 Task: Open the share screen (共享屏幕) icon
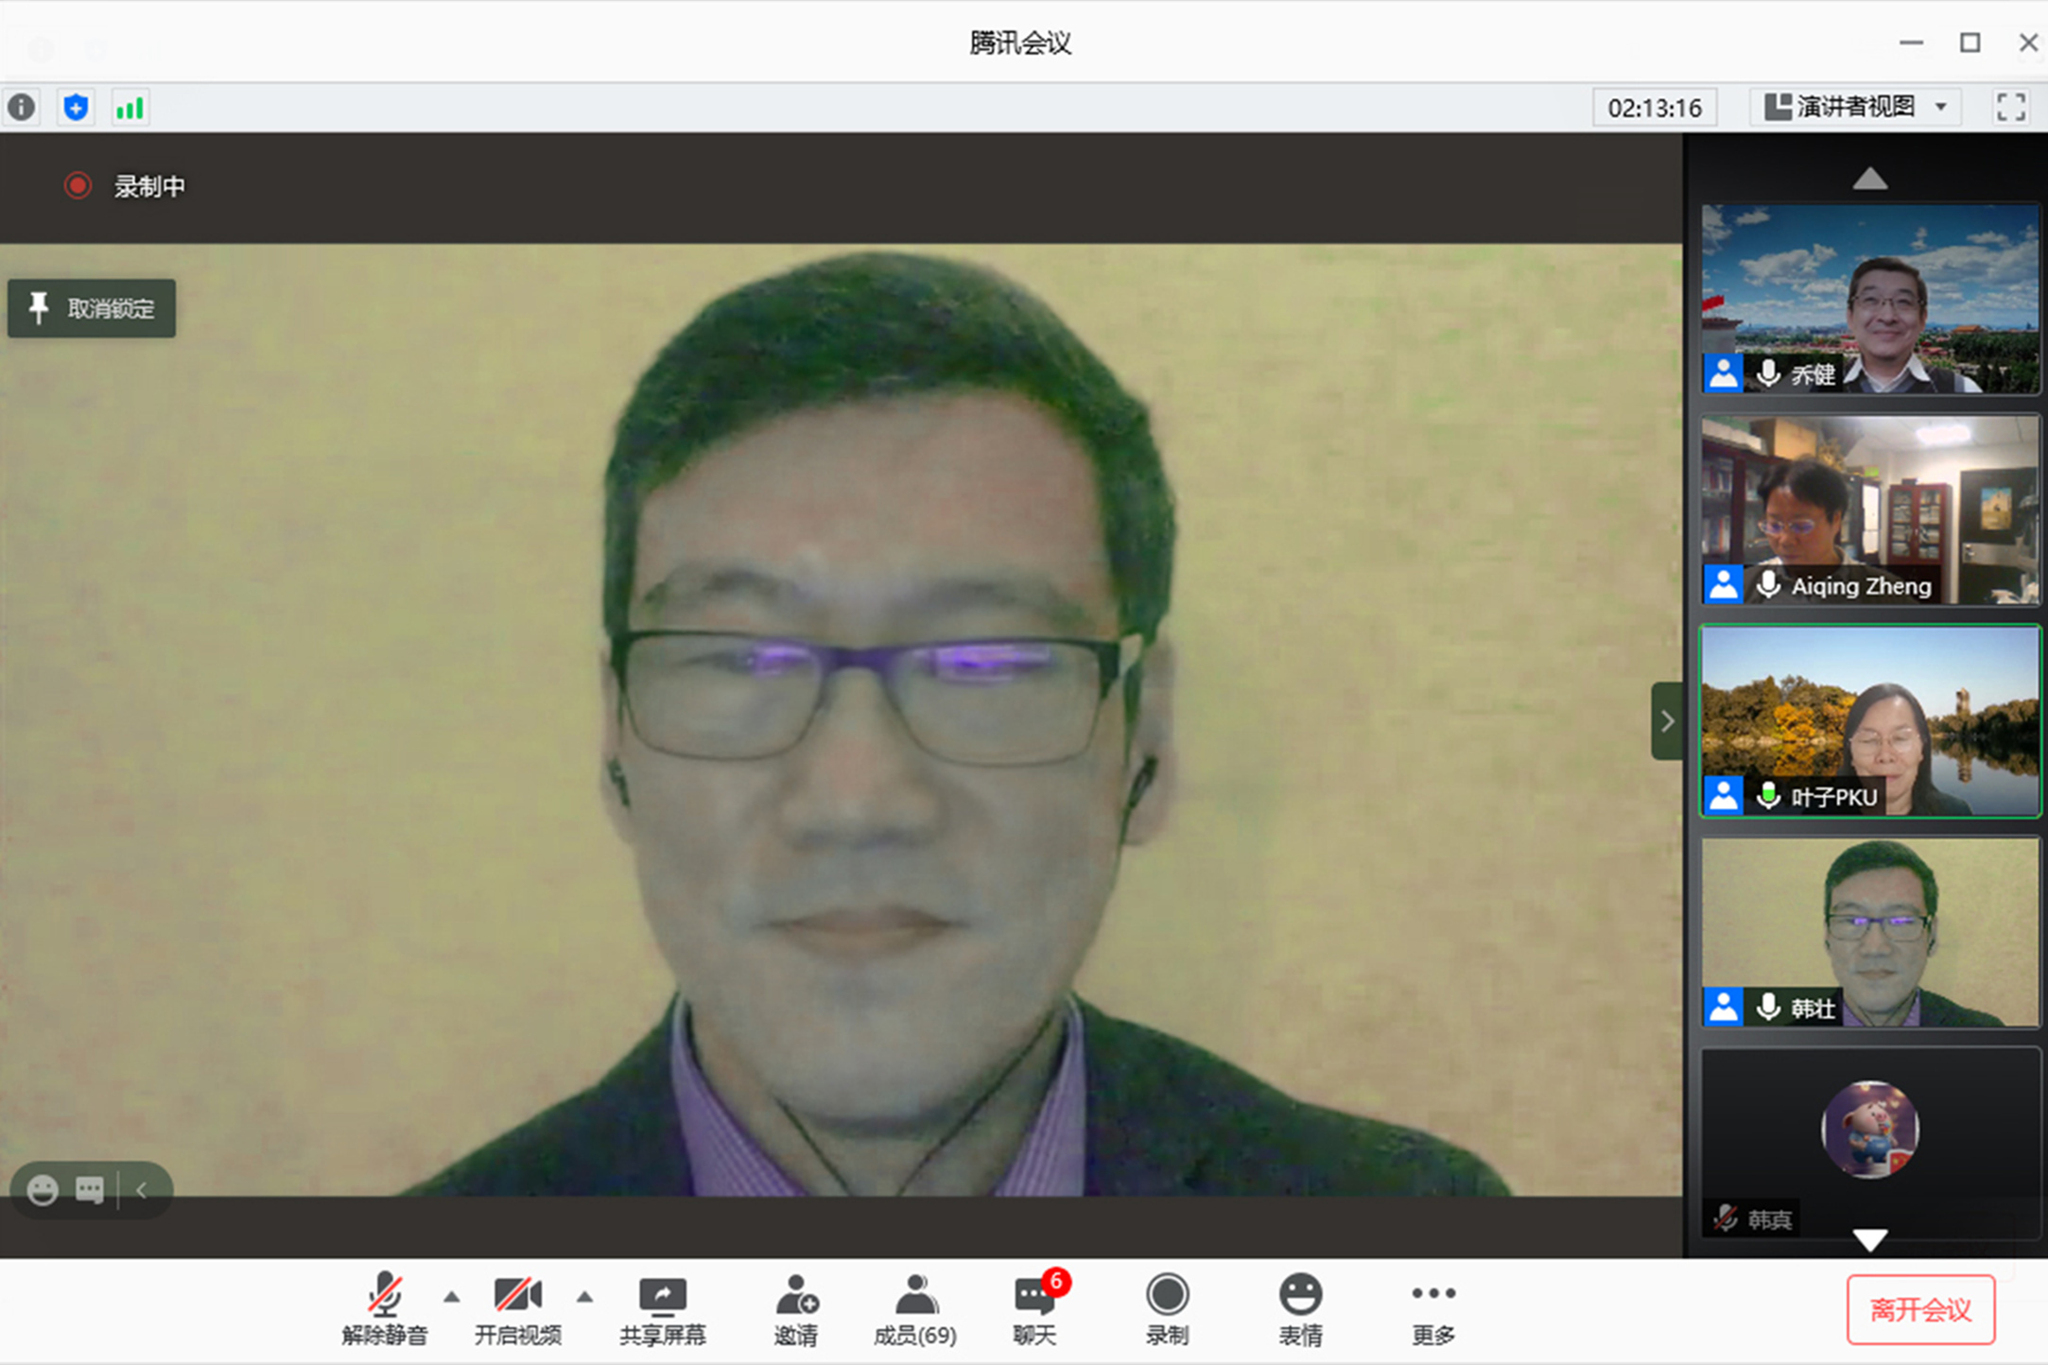click(x=662, y=1308)
